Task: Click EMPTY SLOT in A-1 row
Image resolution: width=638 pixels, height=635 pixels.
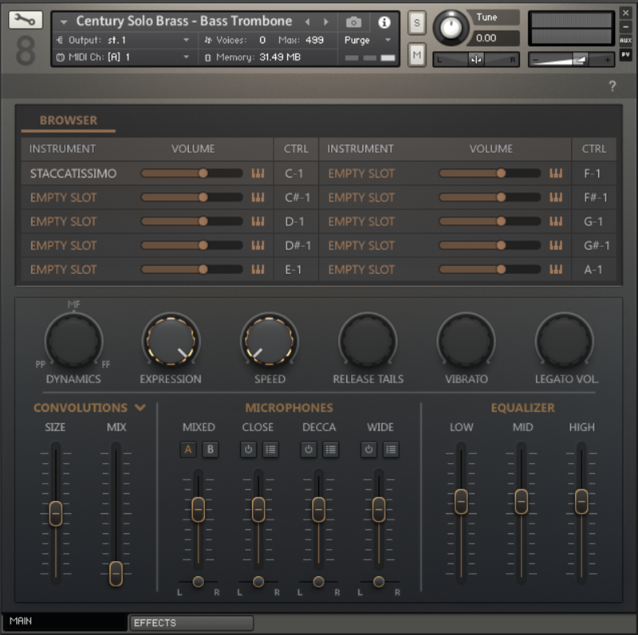Action: 361,269
